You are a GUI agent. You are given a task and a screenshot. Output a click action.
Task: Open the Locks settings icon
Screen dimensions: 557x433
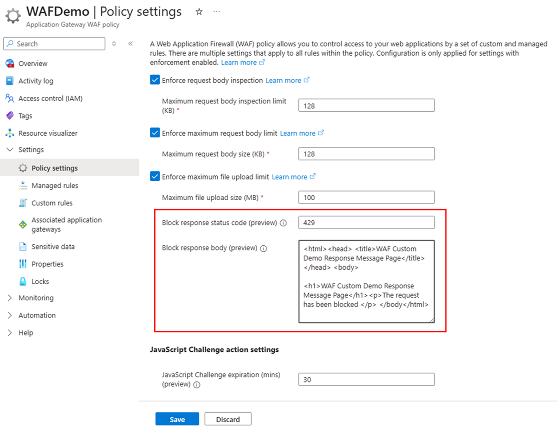click(22, 281)
